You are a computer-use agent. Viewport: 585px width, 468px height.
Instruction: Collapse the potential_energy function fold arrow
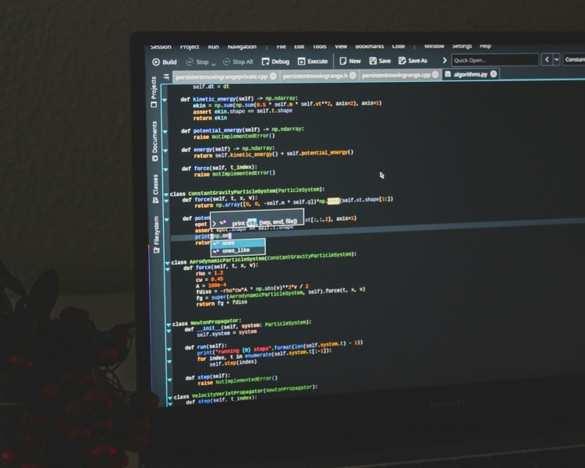click(165, 132)
